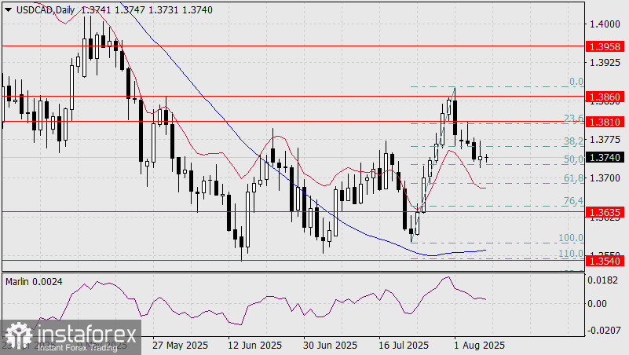629x355 pixels.
Task: Select the red 1.3958 price level label
Action: [605, 46]
